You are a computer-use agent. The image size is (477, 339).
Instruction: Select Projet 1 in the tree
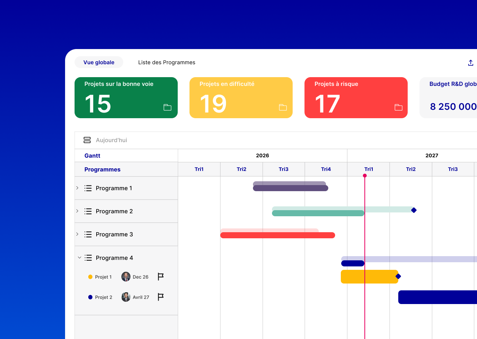(103, 277)
